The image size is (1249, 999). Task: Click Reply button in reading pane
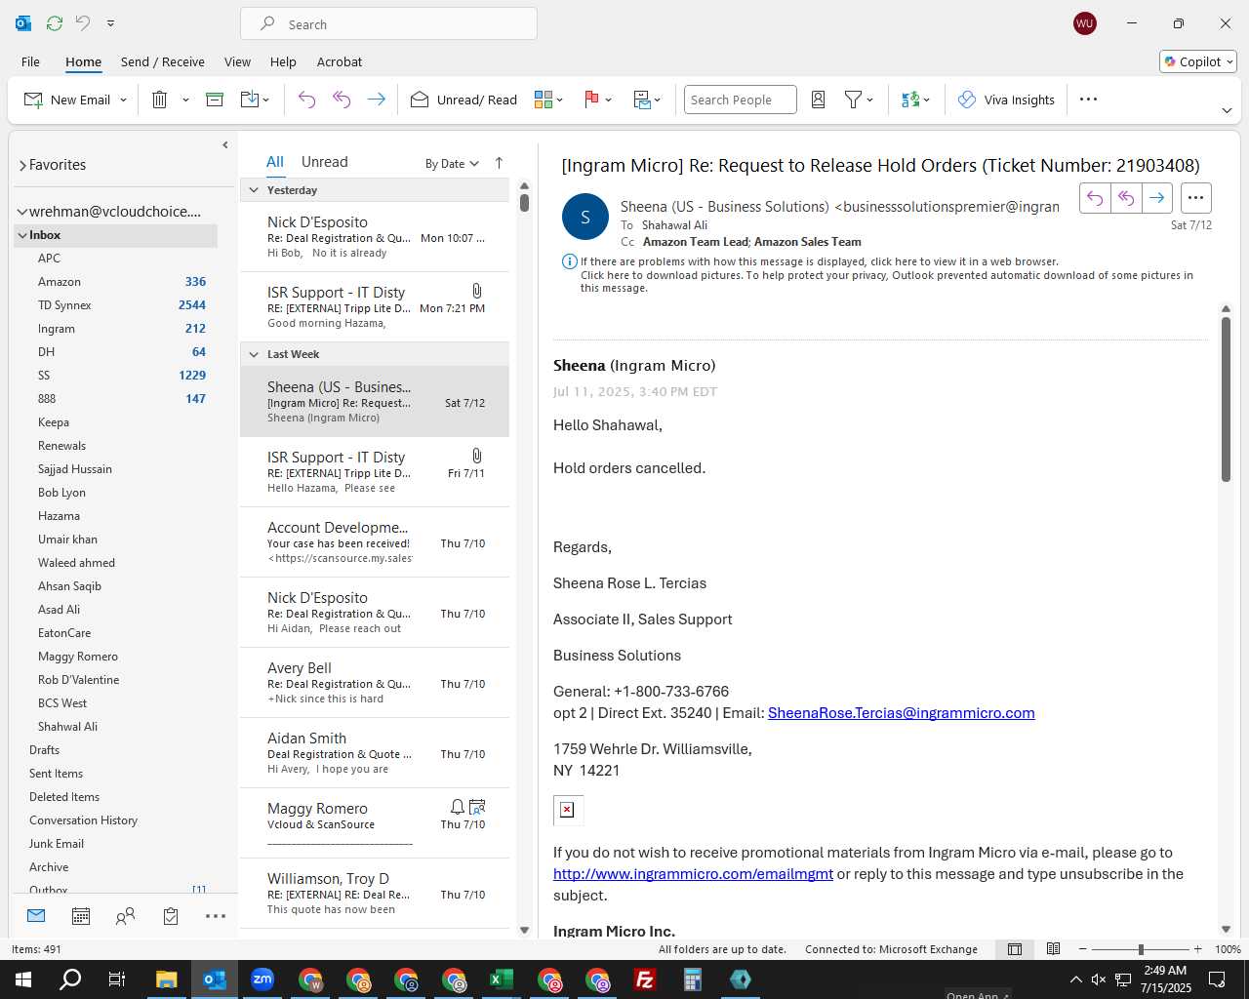coord(1095,198)
